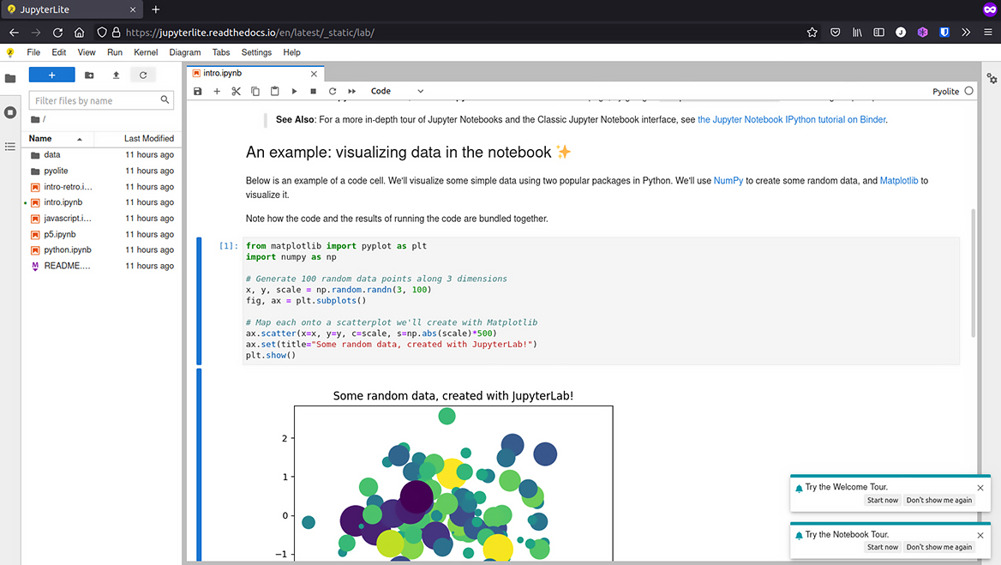Click the browser address bar URL
The width and height of the screenshot is (1001, 565).
point(249,33)
